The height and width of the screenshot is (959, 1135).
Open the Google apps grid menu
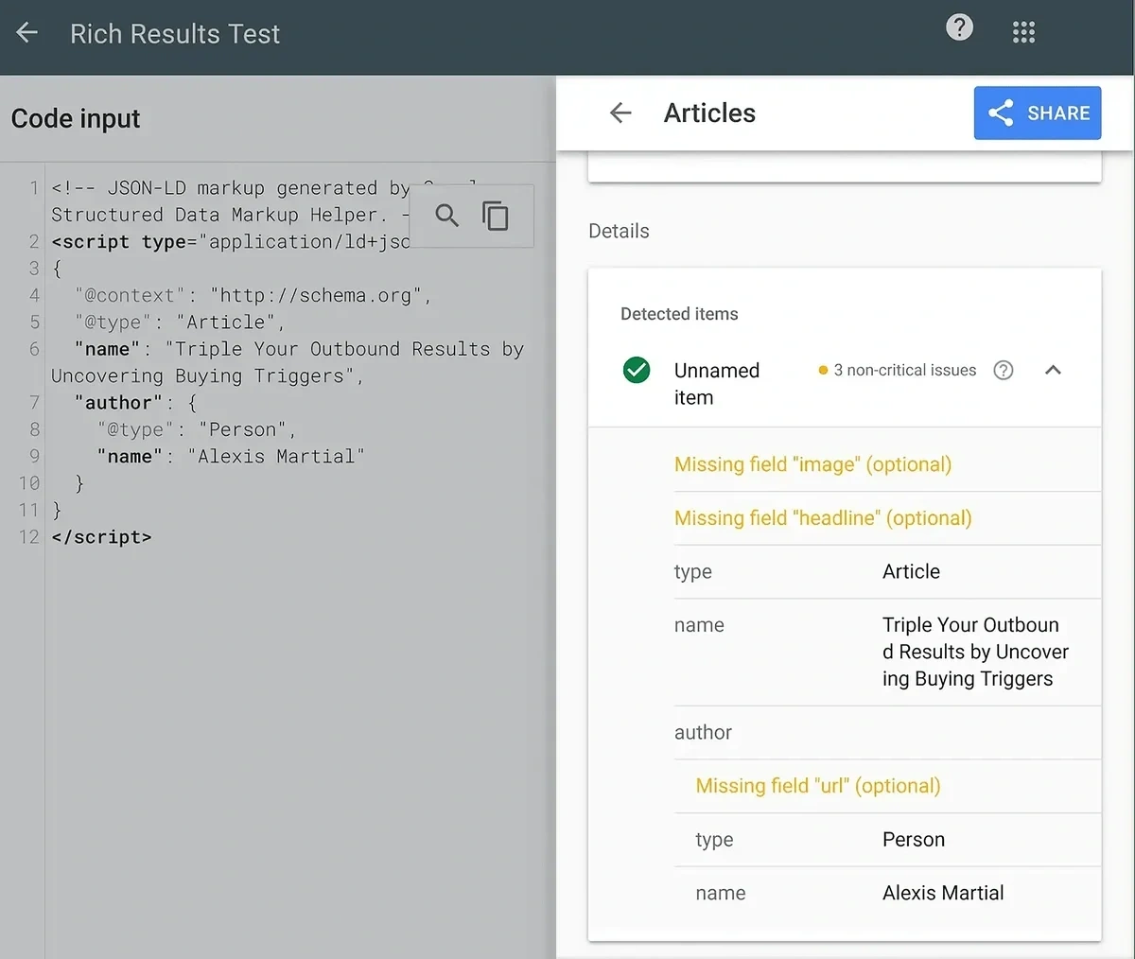pyautogui.click(x=1023, y=31)
